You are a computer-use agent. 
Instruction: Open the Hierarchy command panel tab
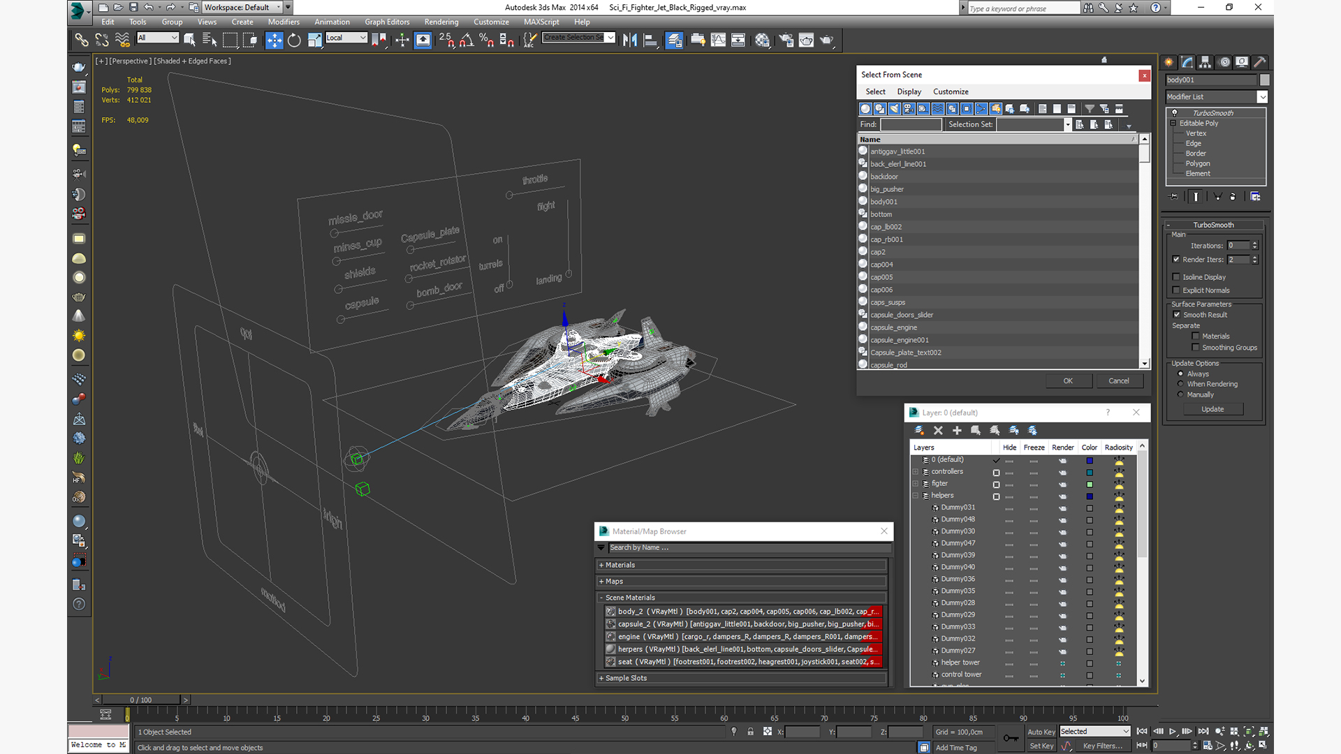point(1205,62)
